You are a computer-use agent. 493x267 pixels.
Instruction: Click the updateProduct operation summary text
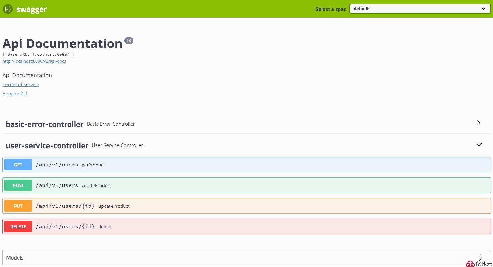tap(114, 206)
